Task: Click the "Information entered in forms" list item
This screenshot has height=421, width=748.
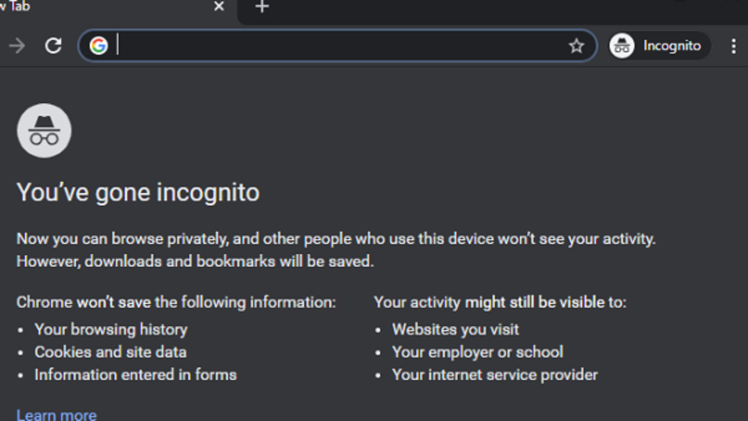Action: (x=135, y=375)
